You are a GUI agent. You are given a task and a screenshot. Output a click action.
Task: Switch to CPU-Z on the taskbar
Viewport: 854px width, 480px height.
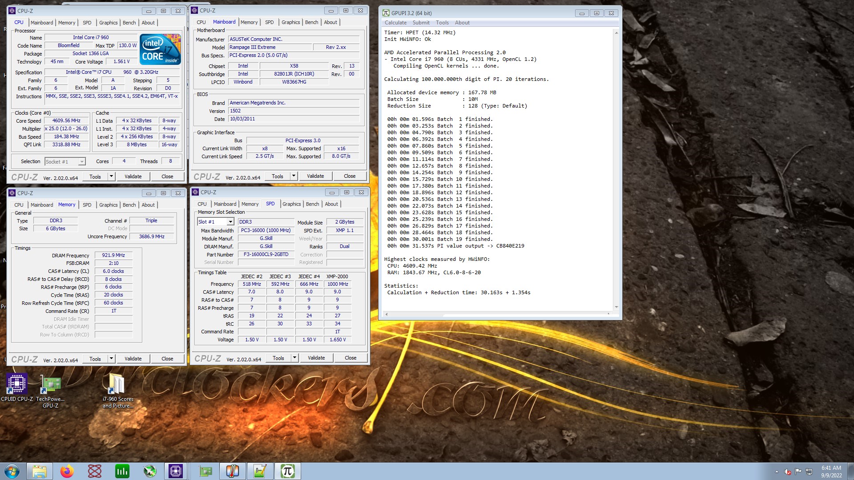click(x=176, y=471)
